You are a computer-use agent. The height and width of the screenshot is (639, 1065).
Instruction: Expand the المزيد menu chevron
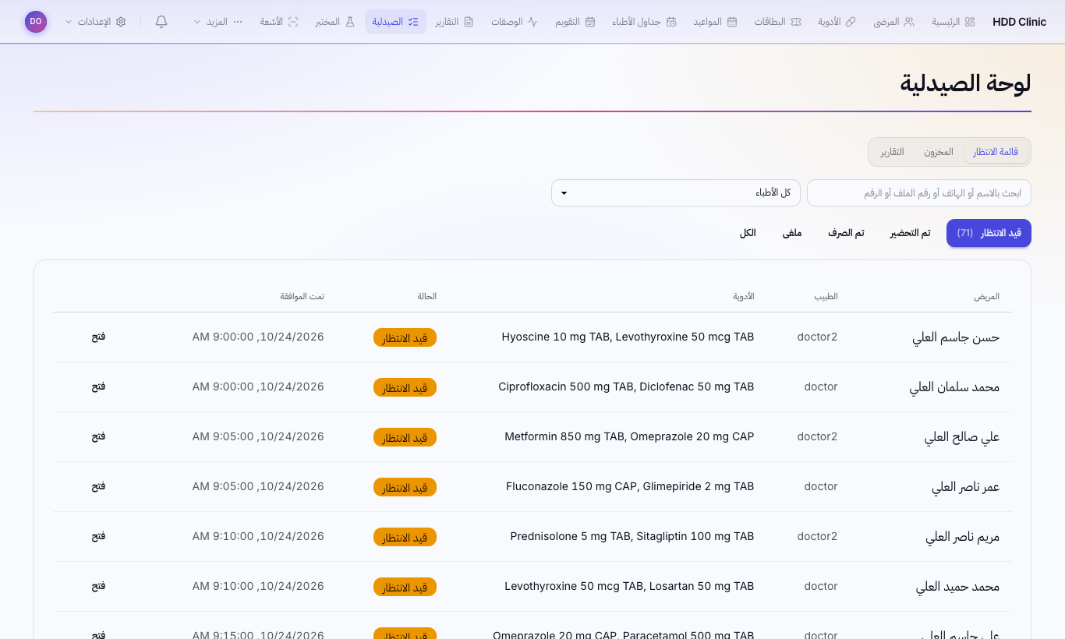click(196, 22)
